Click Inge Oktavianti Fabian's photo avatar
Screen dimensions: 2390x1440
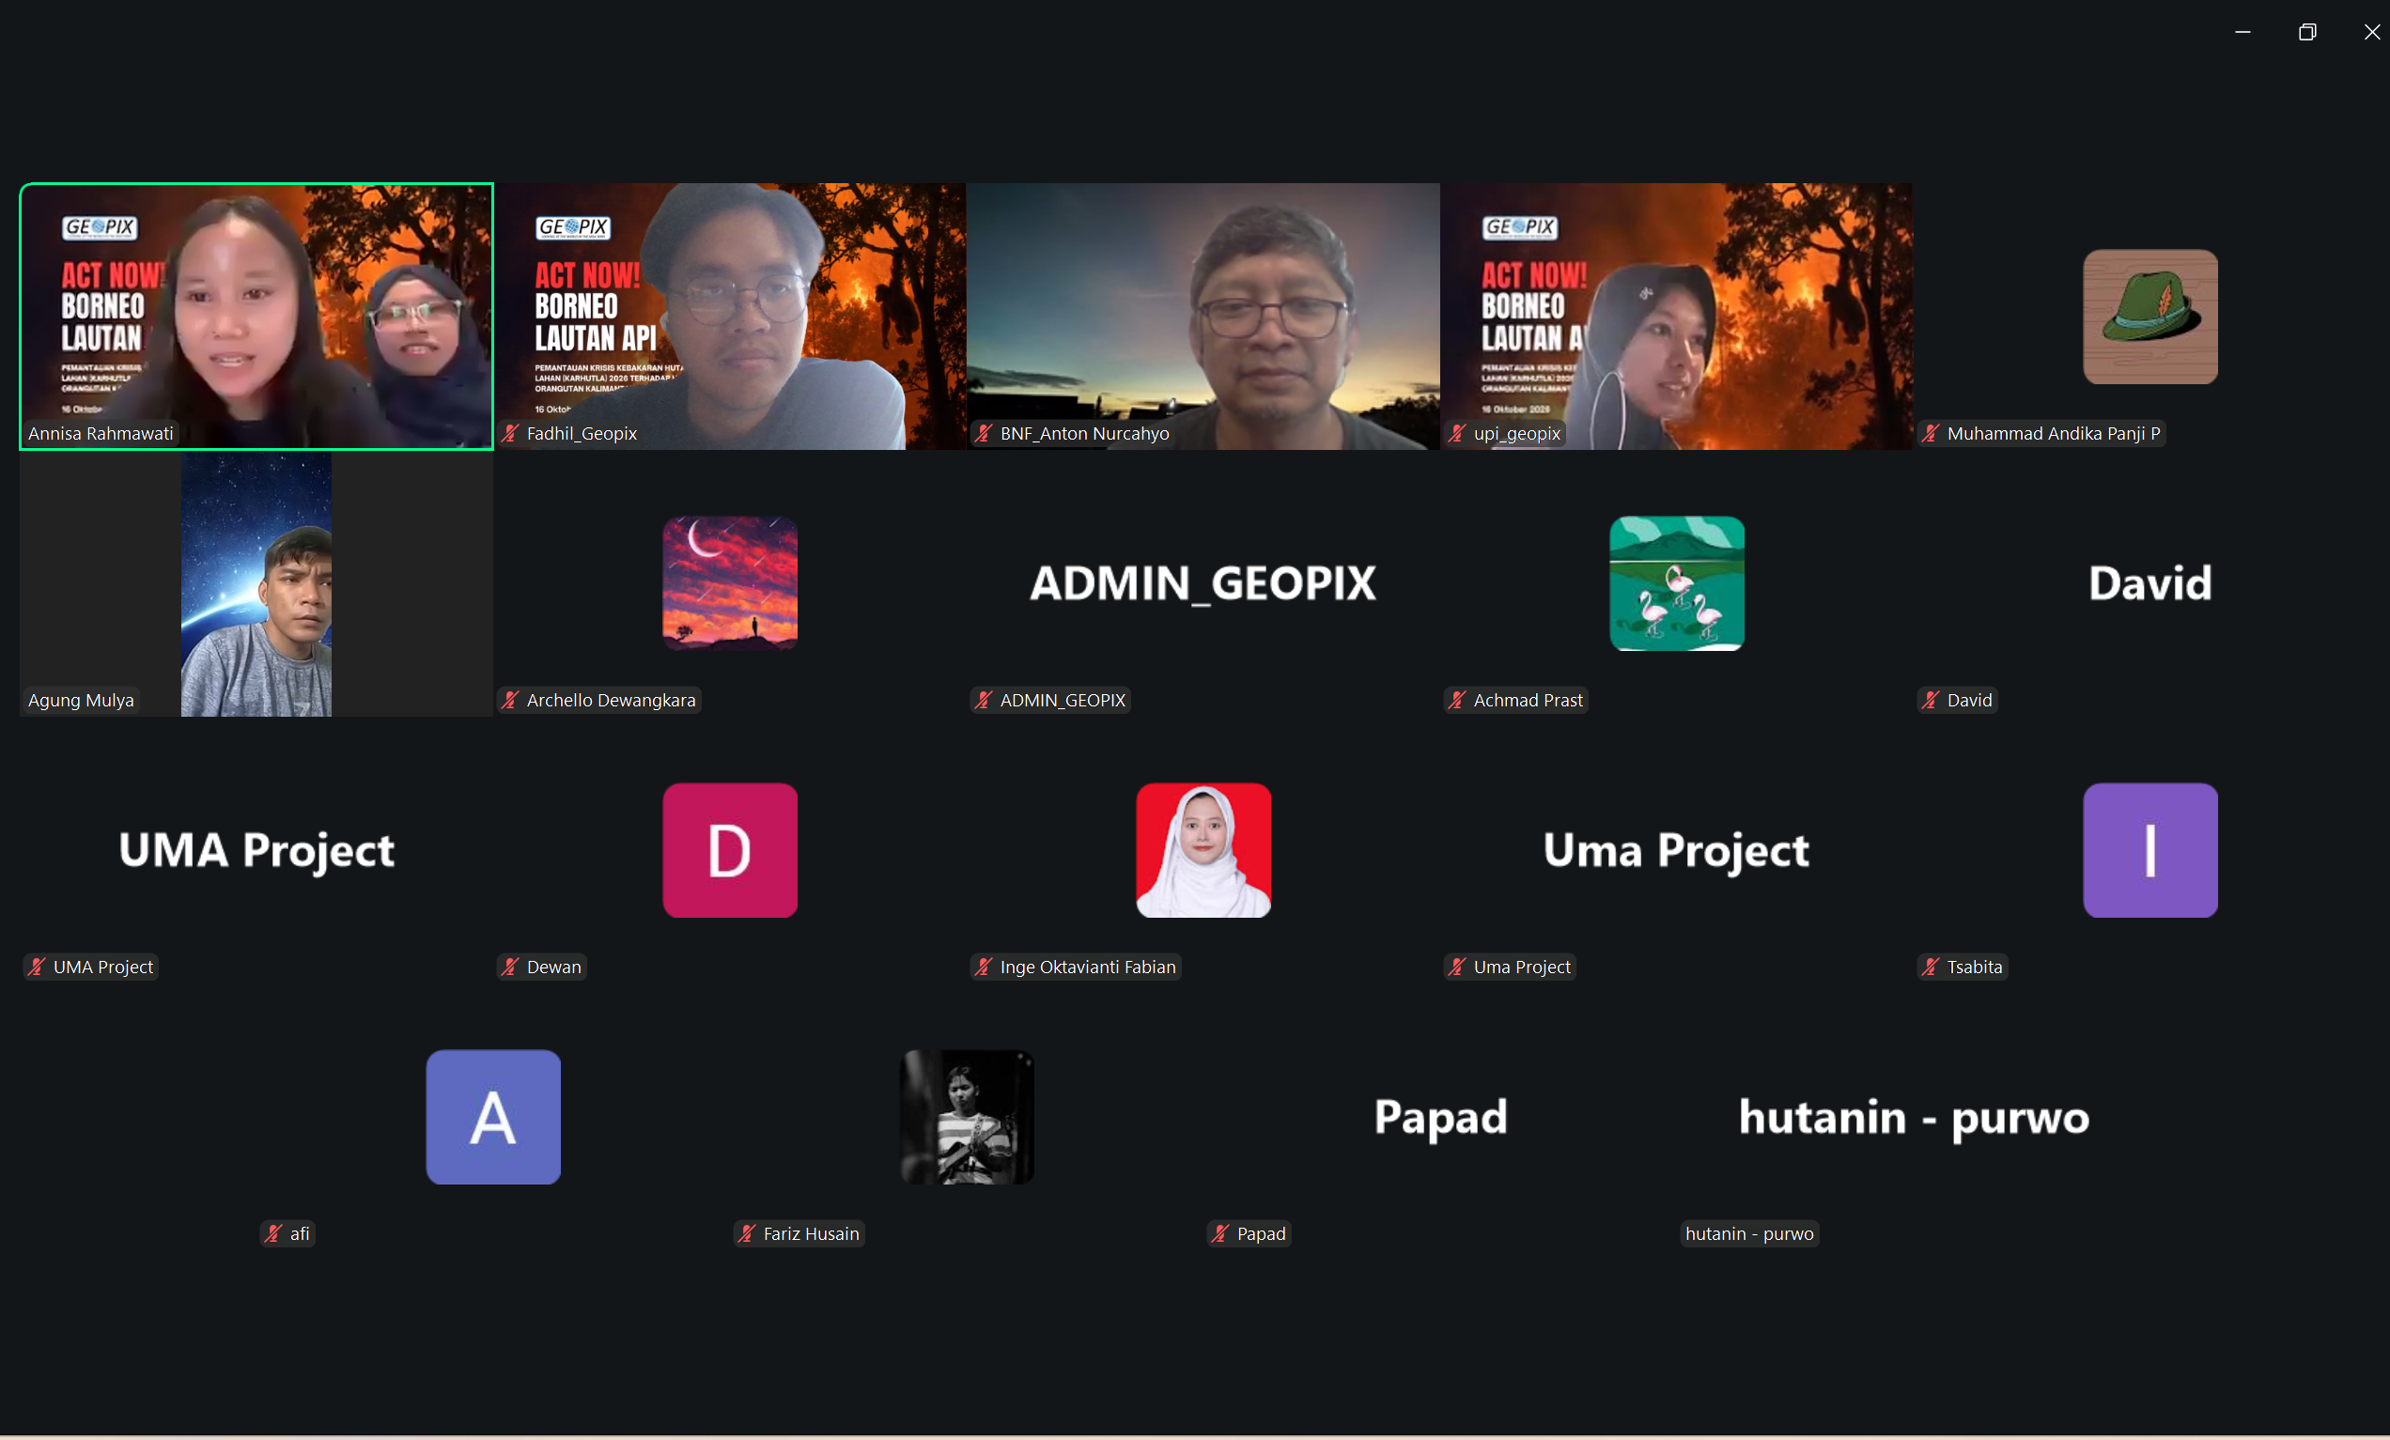tap(1203, 850)
